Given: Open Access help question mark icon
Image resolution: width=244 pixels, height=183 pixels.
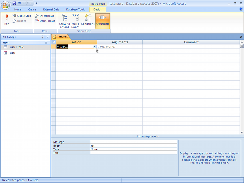Looking at the screenshot, I should pos(241,9).
